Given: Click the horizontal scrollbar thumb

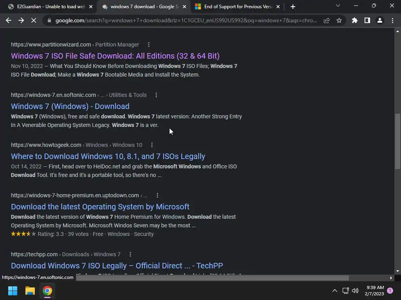Looking at the screenshot, I should click(x=213, y=278).
